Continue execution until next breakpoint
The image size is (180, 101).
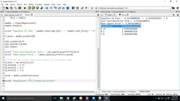tap(64, 8)
